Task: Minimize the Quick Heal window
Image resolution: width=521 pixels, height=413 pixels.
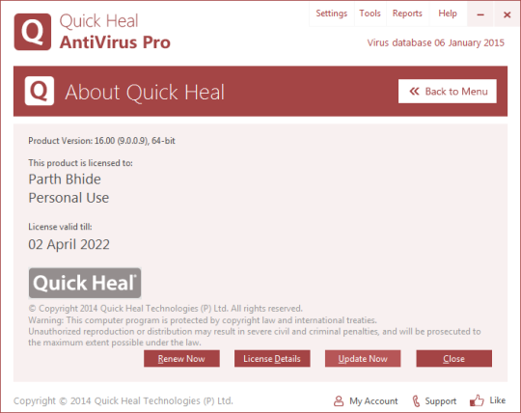Action: tap(480, 14)
